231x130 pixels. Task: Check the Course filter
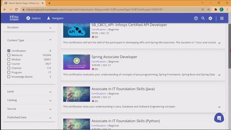tap(9, 64)
